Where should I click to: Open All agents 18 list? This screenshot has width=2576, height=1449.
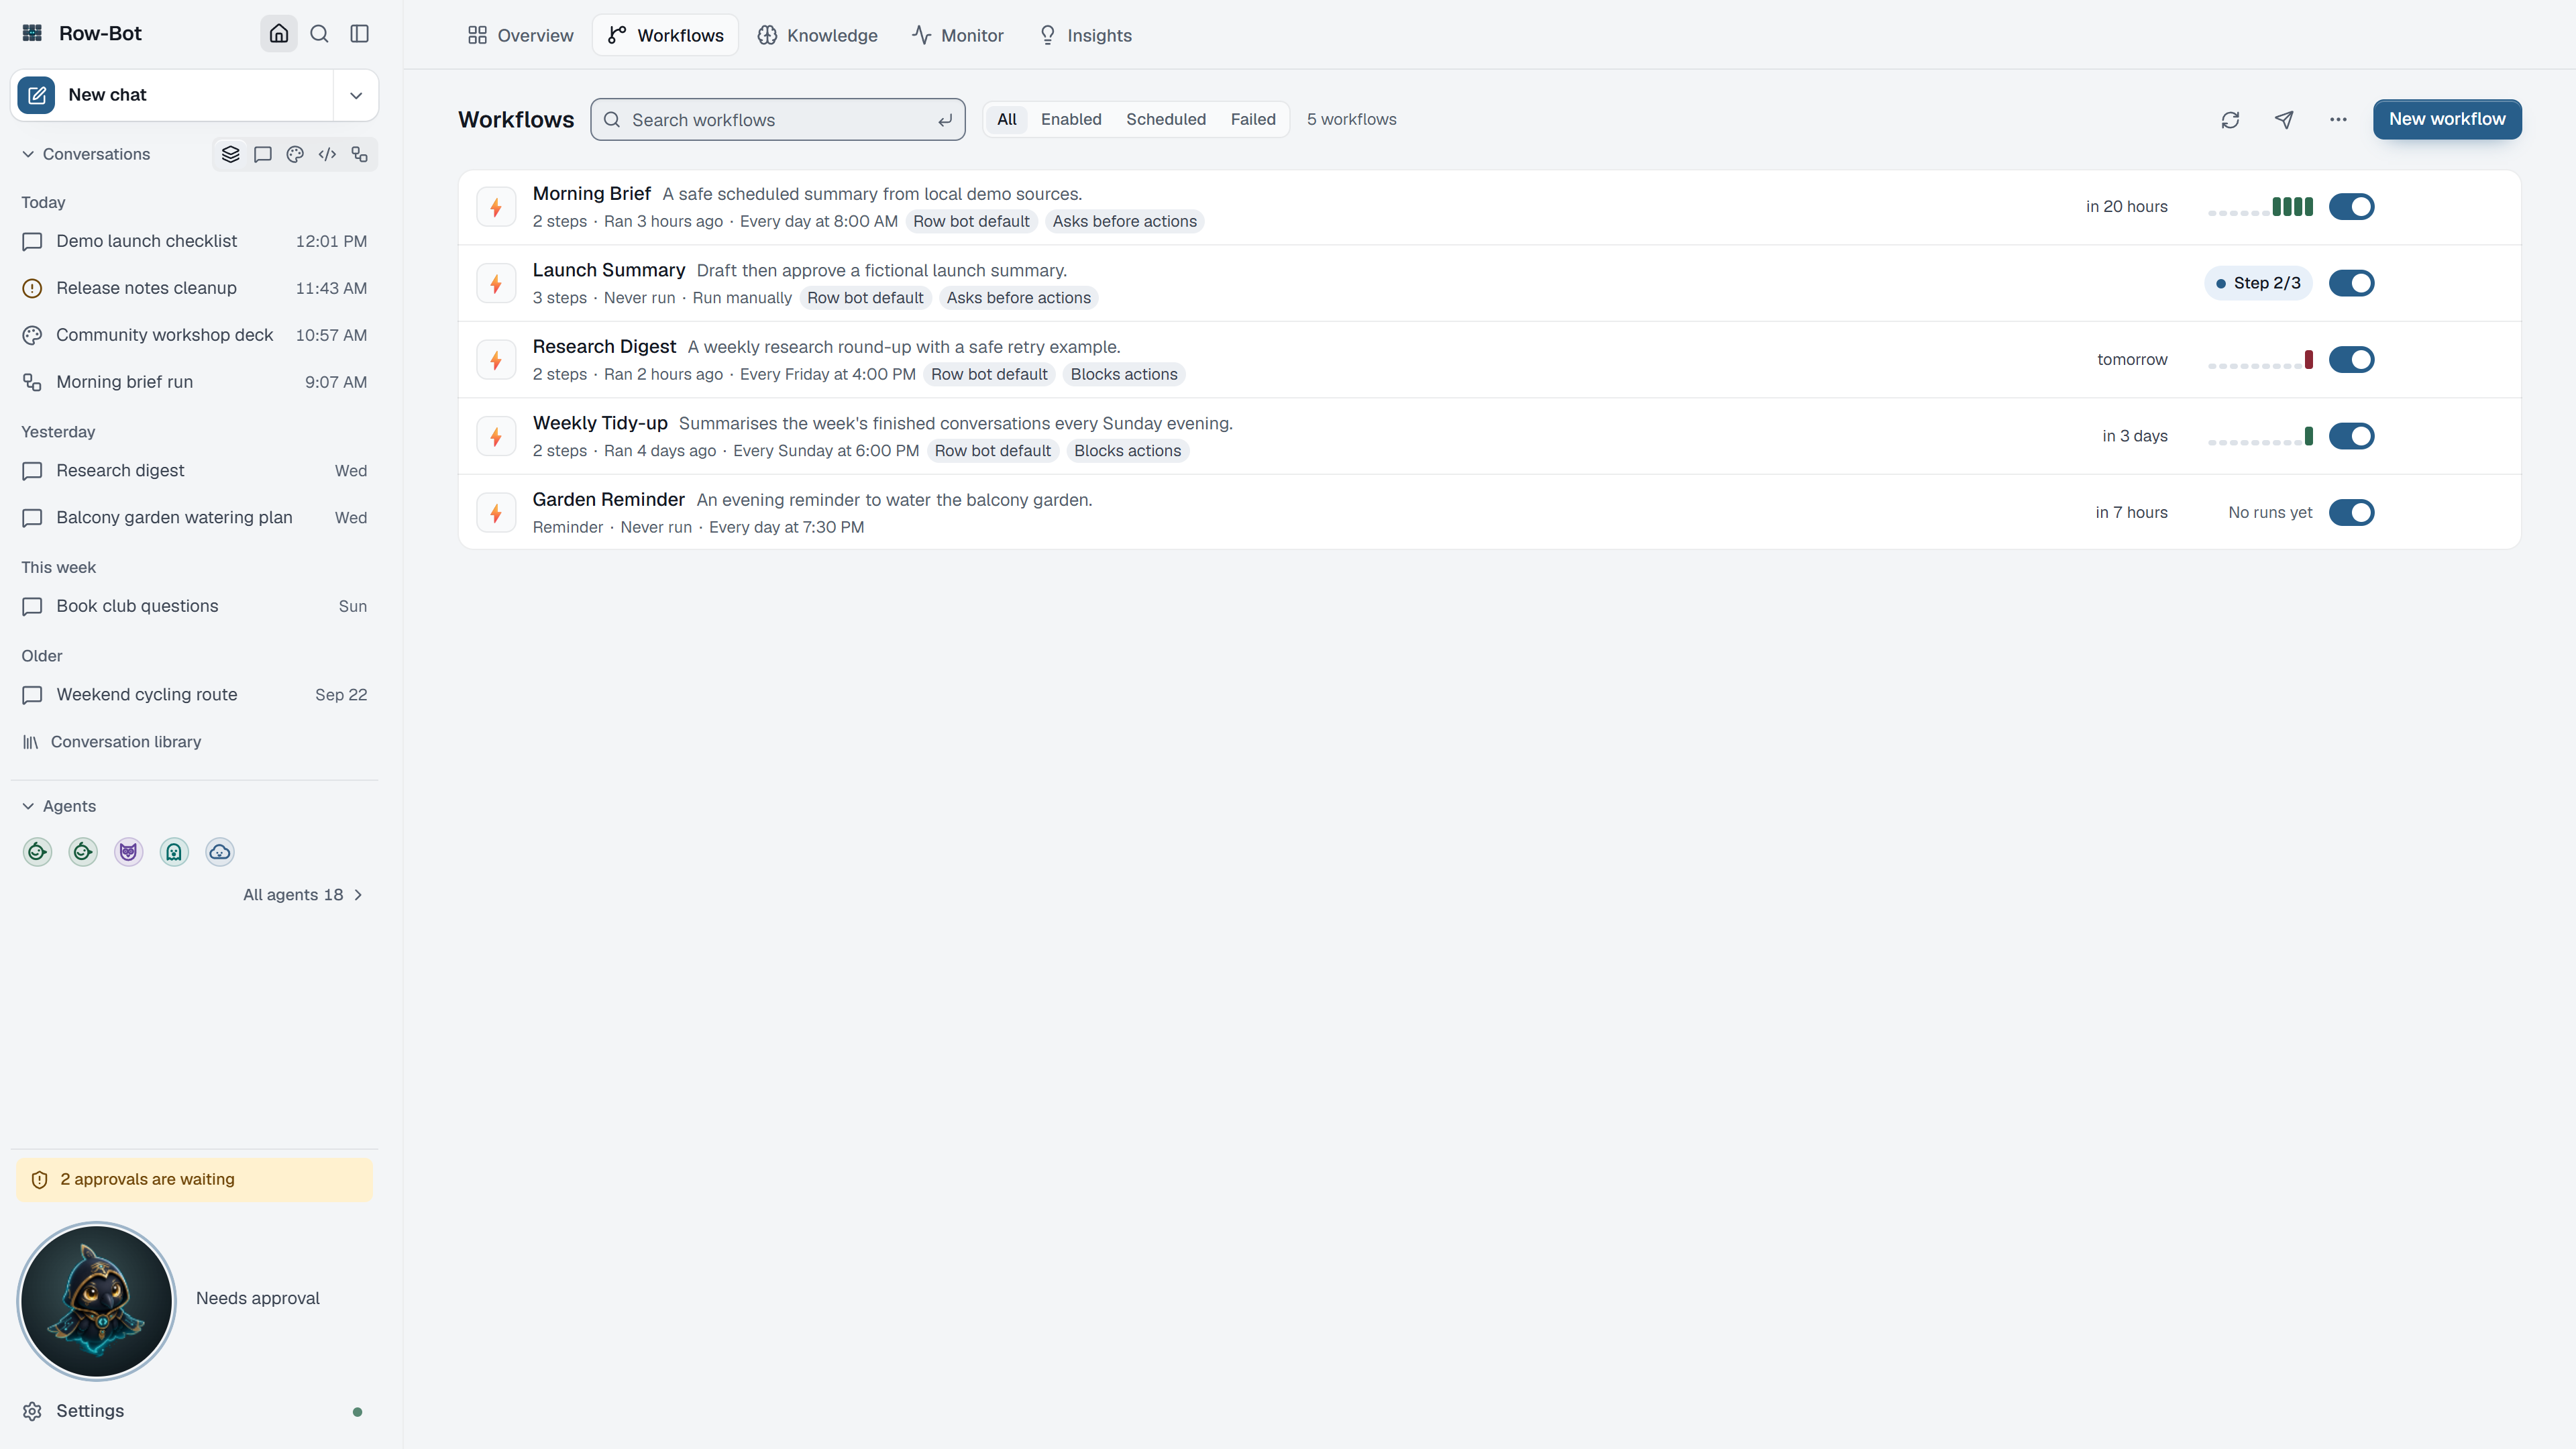pos(303,895)
